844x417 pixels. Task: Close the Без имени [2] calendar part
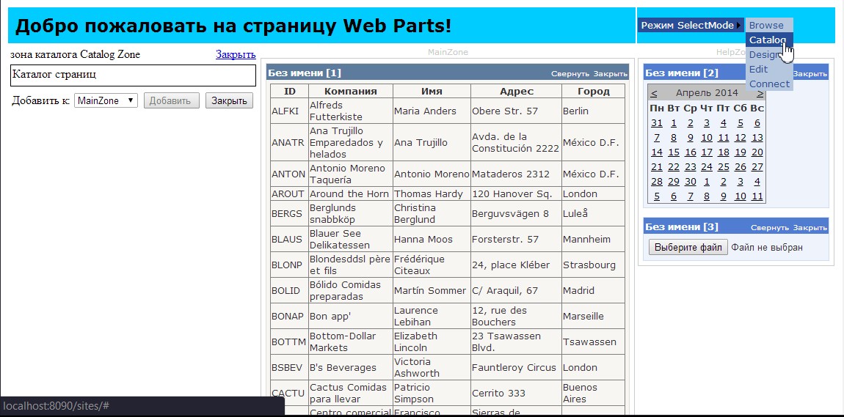pos(811,73)
